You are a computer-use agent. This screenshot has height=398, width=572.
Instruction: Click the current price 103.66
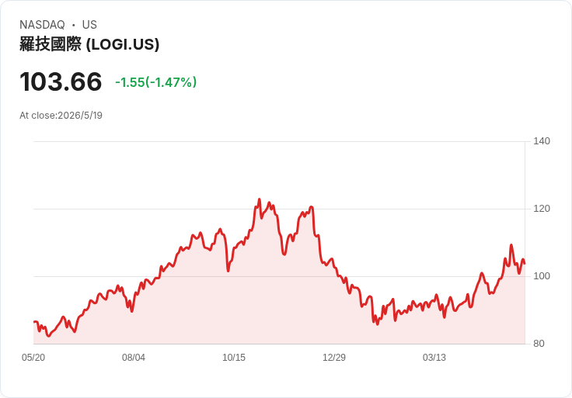(x=61, y=81)
